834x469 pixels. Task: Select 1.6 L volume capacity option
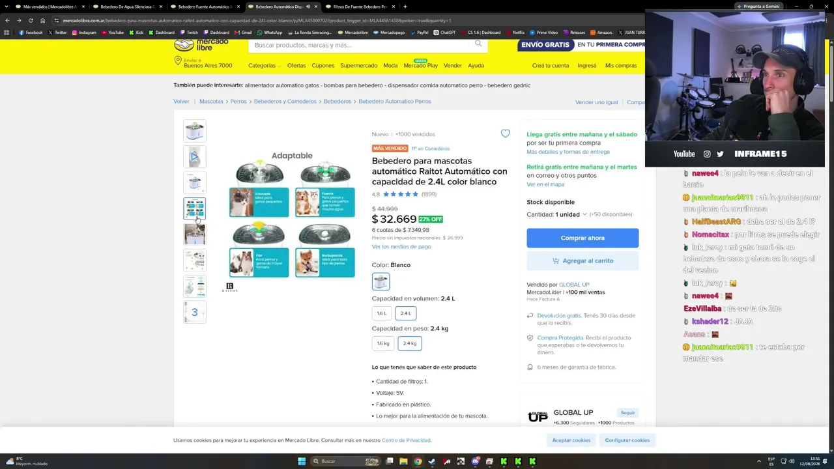tap(382, 313)
